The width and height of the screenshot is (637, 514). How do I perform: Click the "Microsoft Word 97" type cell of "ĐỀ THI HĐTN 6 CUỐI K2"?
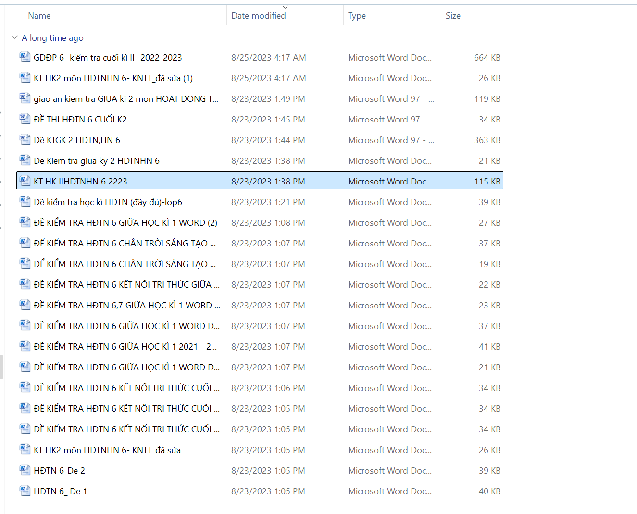pyautogui.click(x=391, y=120)
